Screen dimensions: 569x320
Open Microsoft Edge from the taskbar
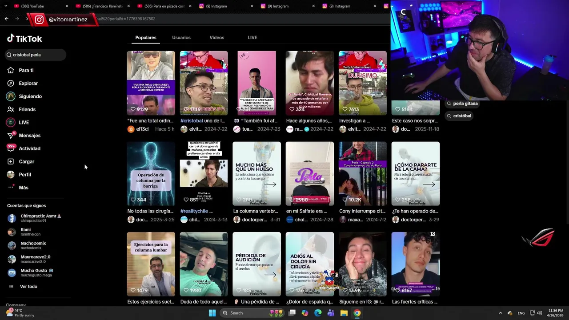pyautogui.click(x=318, y=313)
